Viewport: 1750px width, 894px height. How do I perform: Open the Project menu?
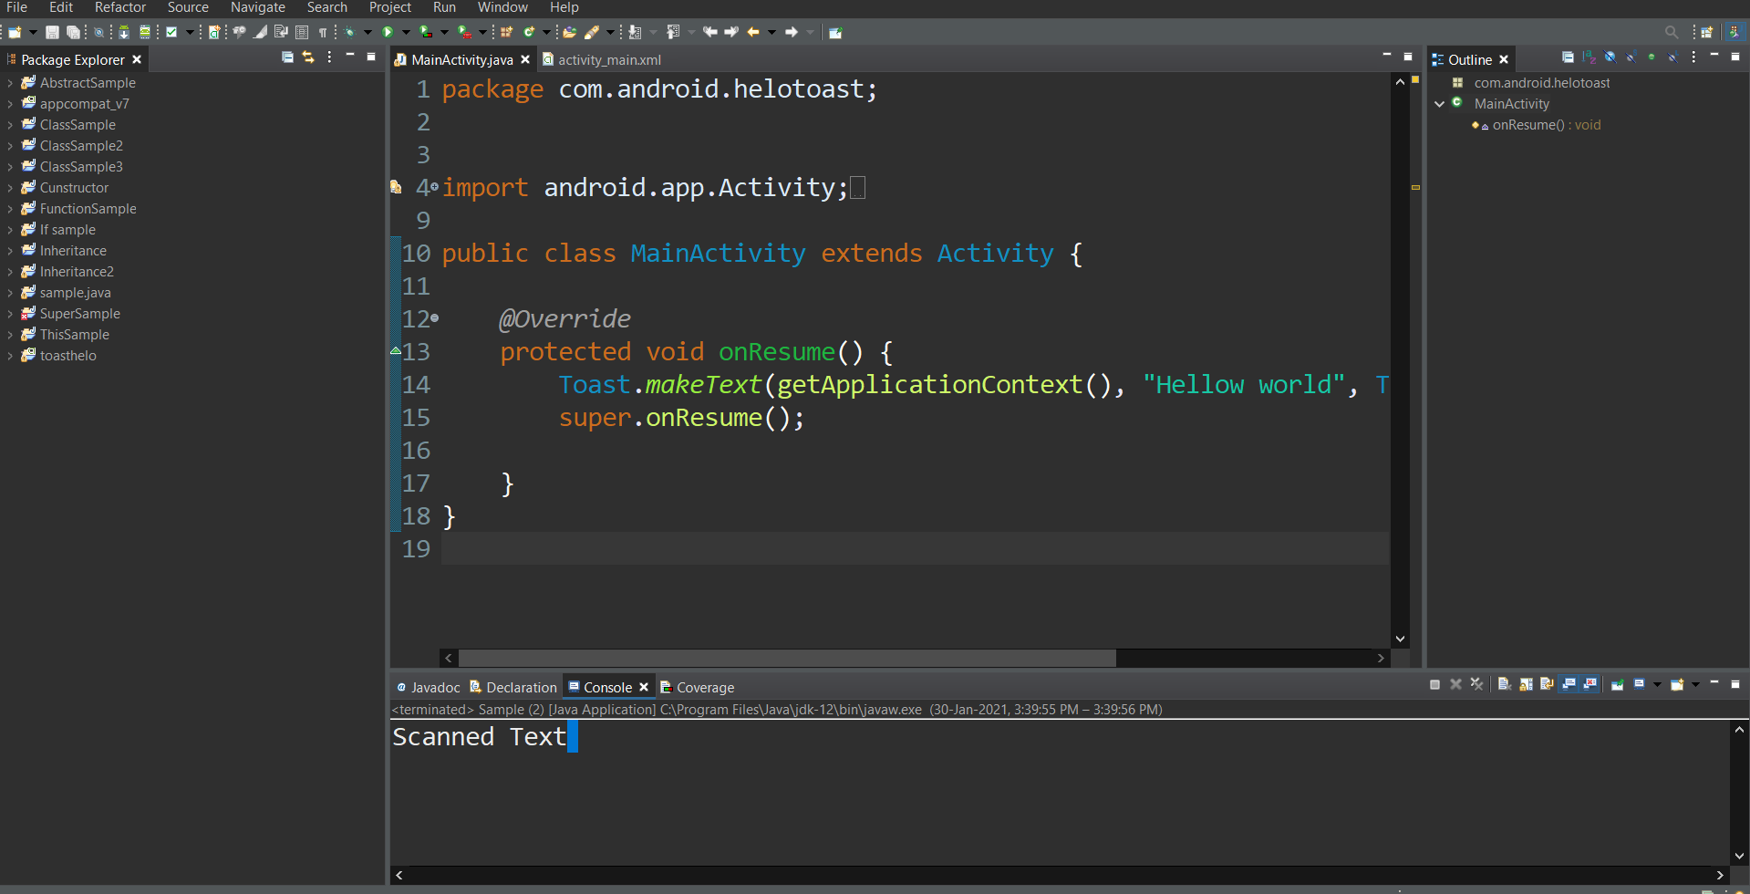coord(390,7)
